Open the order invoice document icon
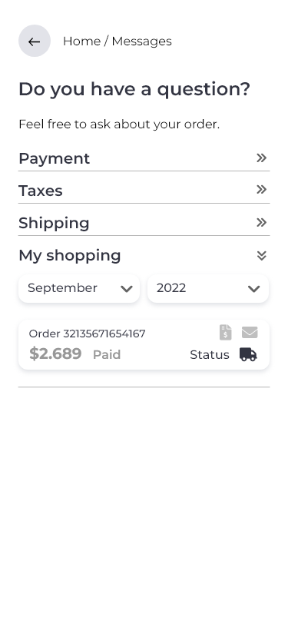This screenshot has height=624, width=288. click(x=226, y=332)
